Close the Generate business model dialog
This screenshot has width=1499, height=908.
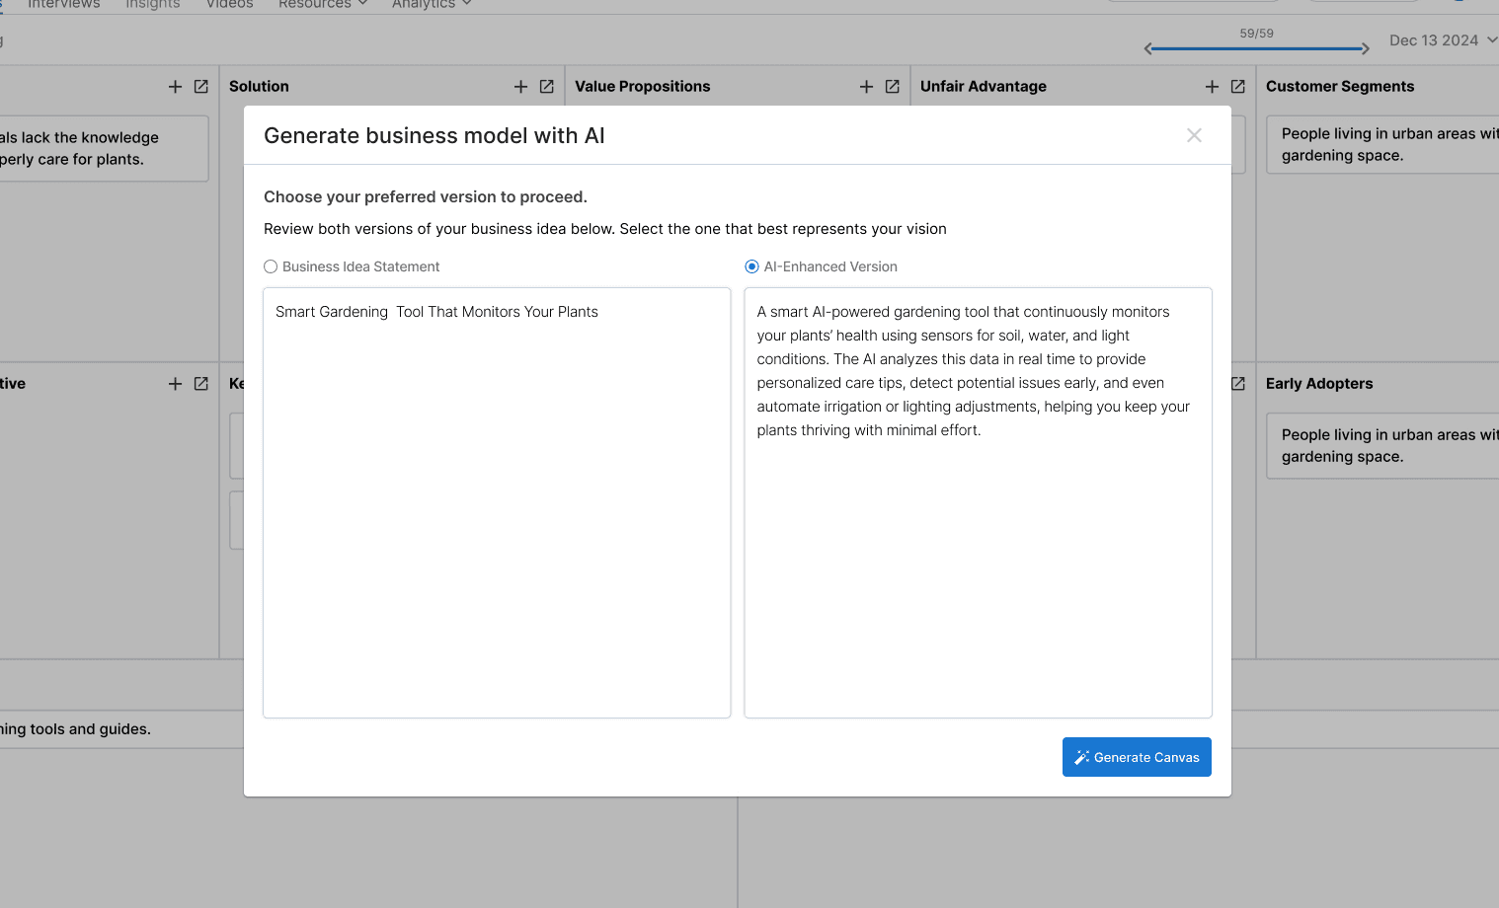[1194, 135]
